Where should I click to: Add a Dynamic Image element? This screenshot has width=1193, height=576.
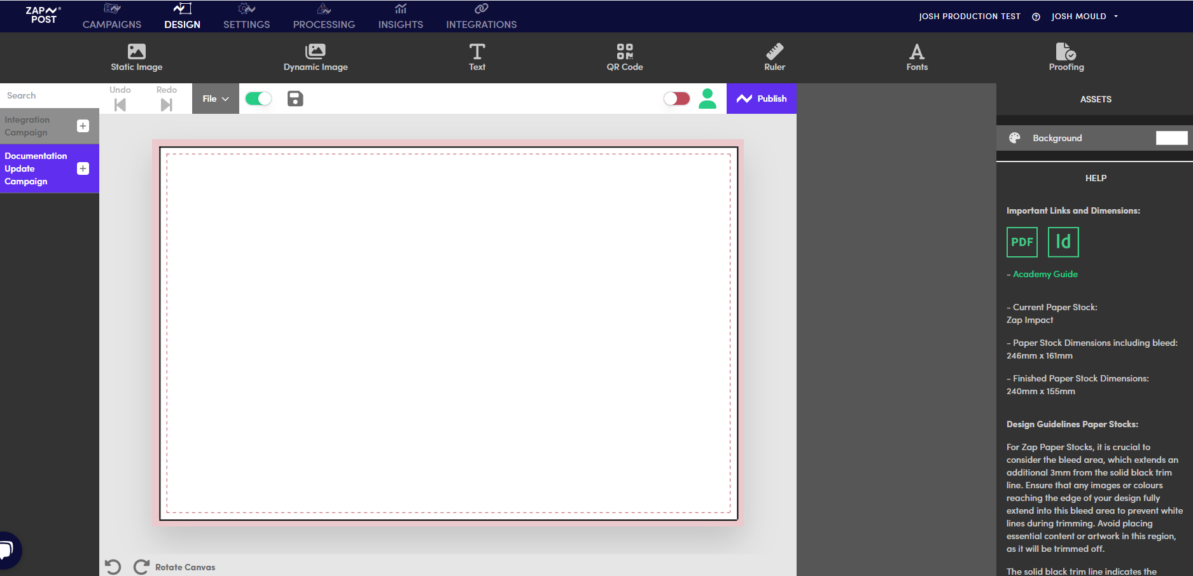[316, 57]
